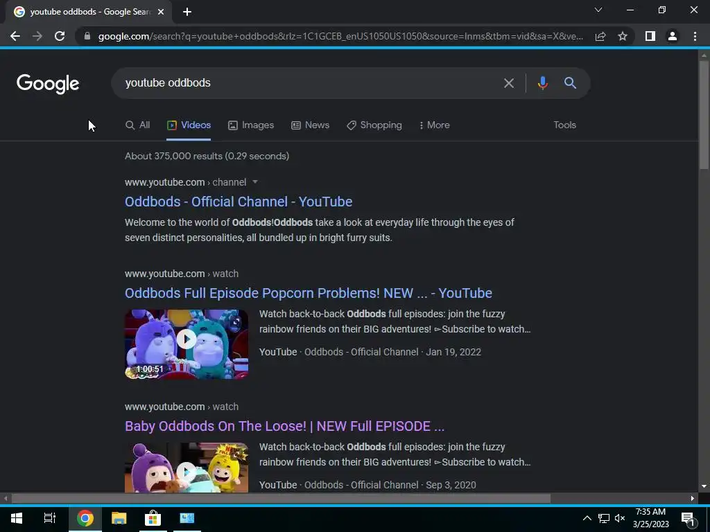The height and width of the screenshot is (532, 710).
Task: Click the browser forward arrow
Action: coord(37,36)
